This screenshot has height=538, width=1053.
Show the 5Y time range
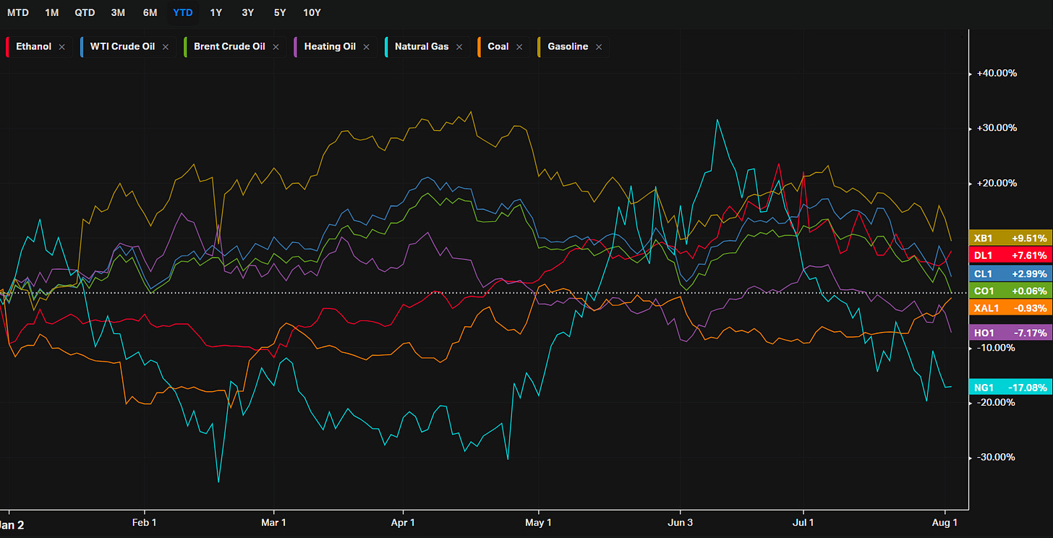pyautogui.click(x=280, y=13)
